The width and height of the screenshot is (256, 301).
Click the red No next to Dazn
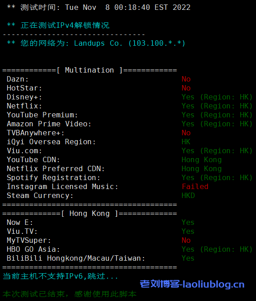(x=186, y=79)
